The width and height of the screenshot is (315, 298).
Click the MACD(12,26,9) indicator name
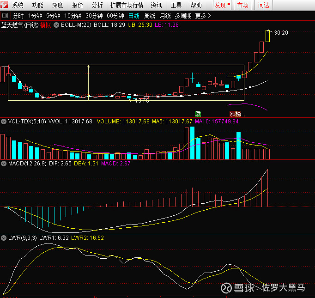tap(27, 164)
